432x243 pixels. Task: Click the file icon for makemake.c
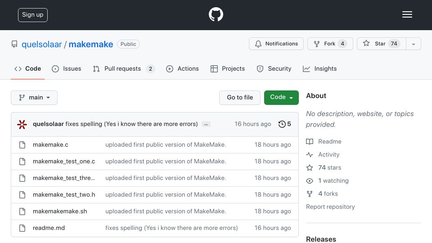coord(22,145)
